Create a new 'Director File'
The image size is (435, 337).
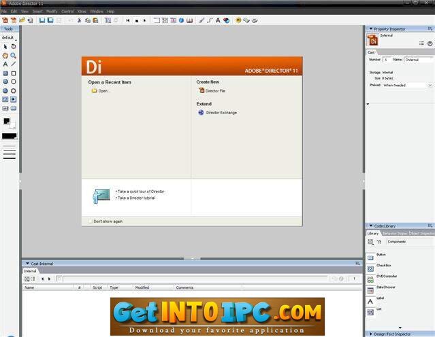pos(212,90)
